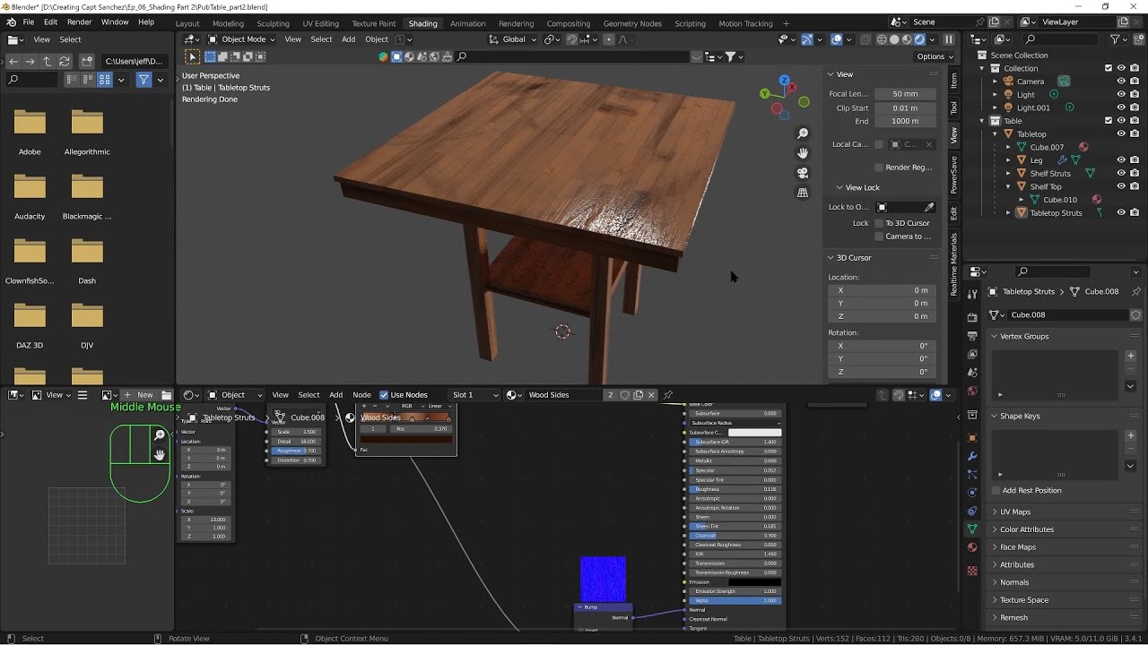Image resolution: width=1148 pixels, height=645 pixels.
Task: Open the Node menu in shader editor
Action: (361, 395)
